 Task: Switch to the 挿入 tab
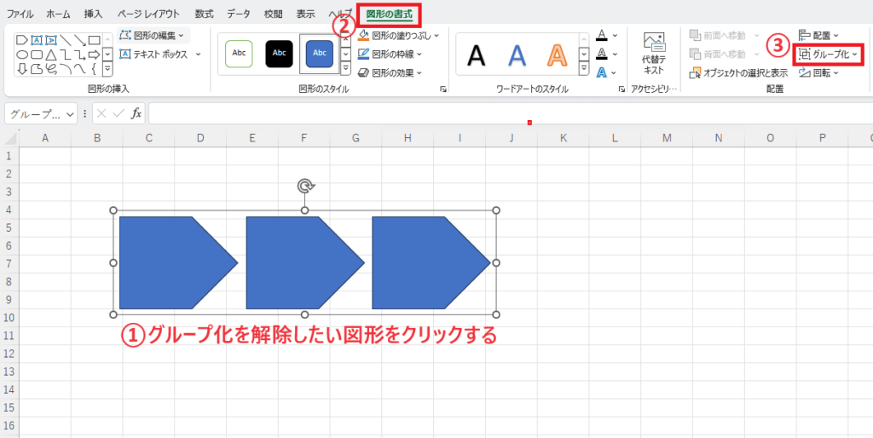pos(93,14)
